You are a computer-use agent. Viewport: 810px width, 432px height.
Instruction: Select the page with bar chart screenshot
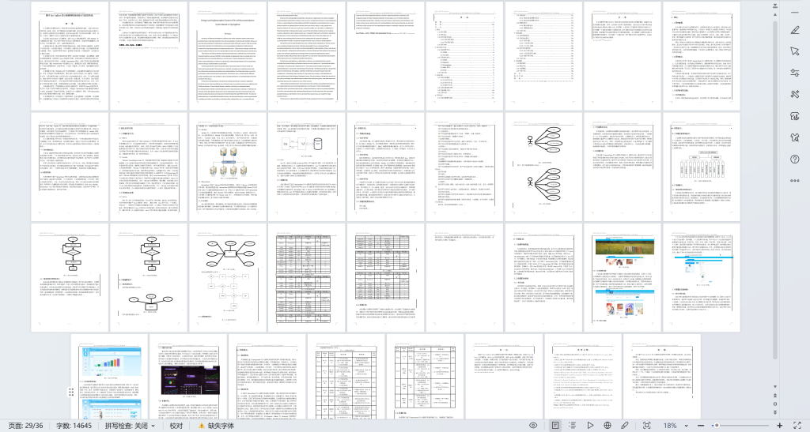point(109,377)
